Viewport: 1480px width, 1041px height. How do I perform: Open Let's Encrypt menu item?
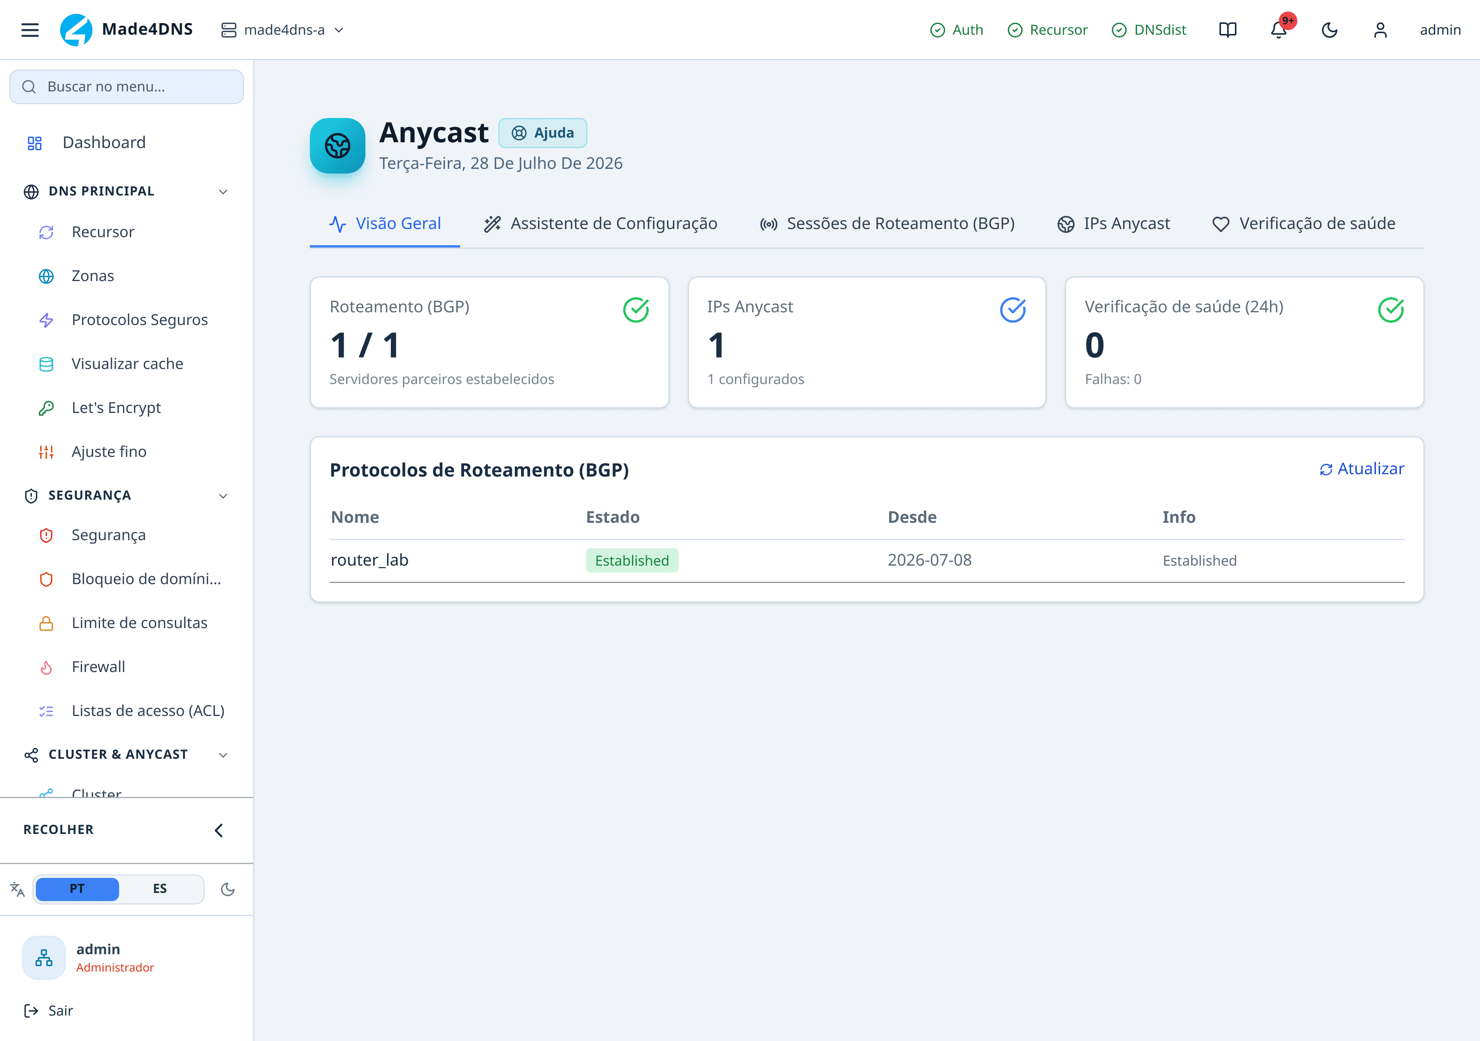pyautogui.click(x=116, y=408)
